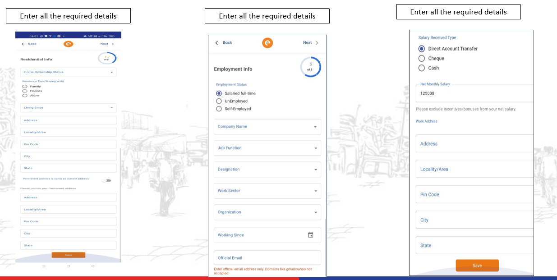Tap the Back arrow on Employment Info screen

pos(217,43)
